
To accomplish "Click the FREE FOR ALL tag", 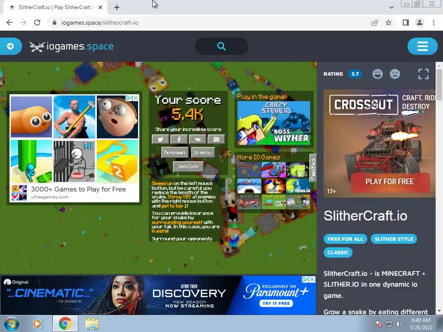I will [x=345, y=239].
